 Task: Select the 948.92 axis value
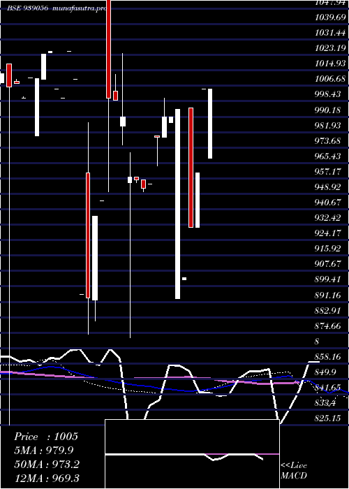(x=328, y=187)
